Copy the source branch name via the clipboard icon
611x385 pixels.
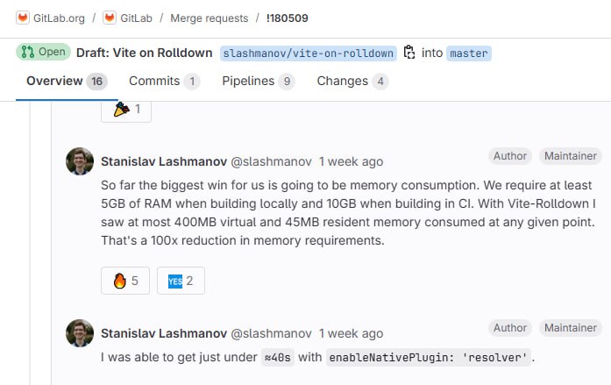tap(409, 53)
